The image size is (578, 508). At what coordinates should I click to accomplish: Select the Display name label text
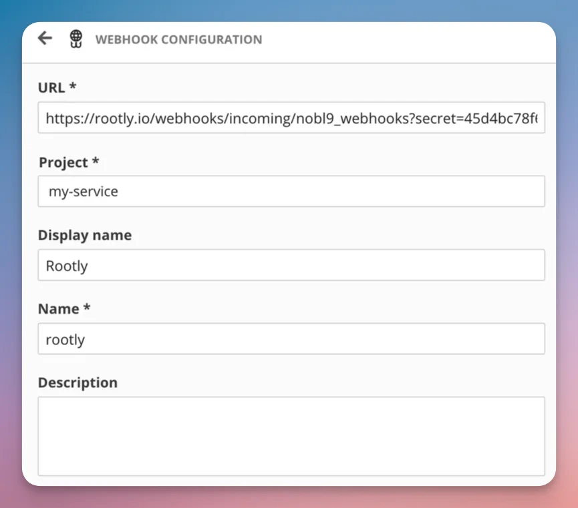click(x=85, y=235)
